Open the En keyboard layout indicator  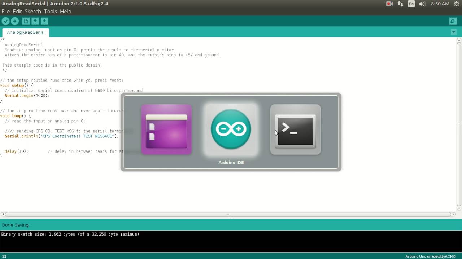coord(411,4)
